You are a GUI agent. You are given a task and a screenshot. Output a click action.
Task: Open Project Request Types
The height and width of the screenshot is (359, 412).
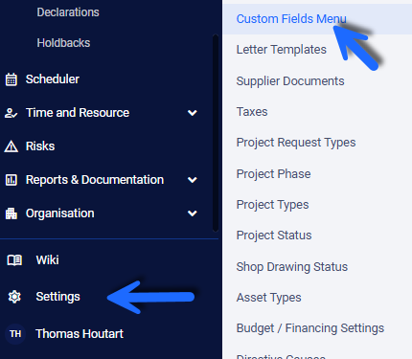[x=296, y=143]
